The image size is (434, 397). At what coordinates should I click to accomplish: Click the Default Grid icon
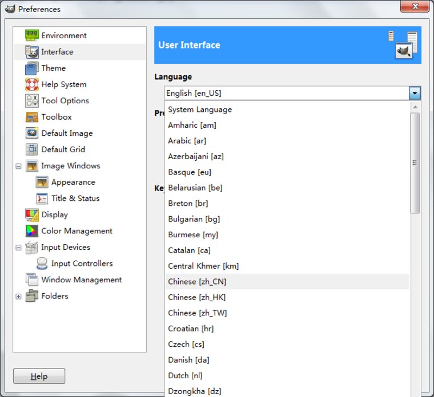[32, 149]
